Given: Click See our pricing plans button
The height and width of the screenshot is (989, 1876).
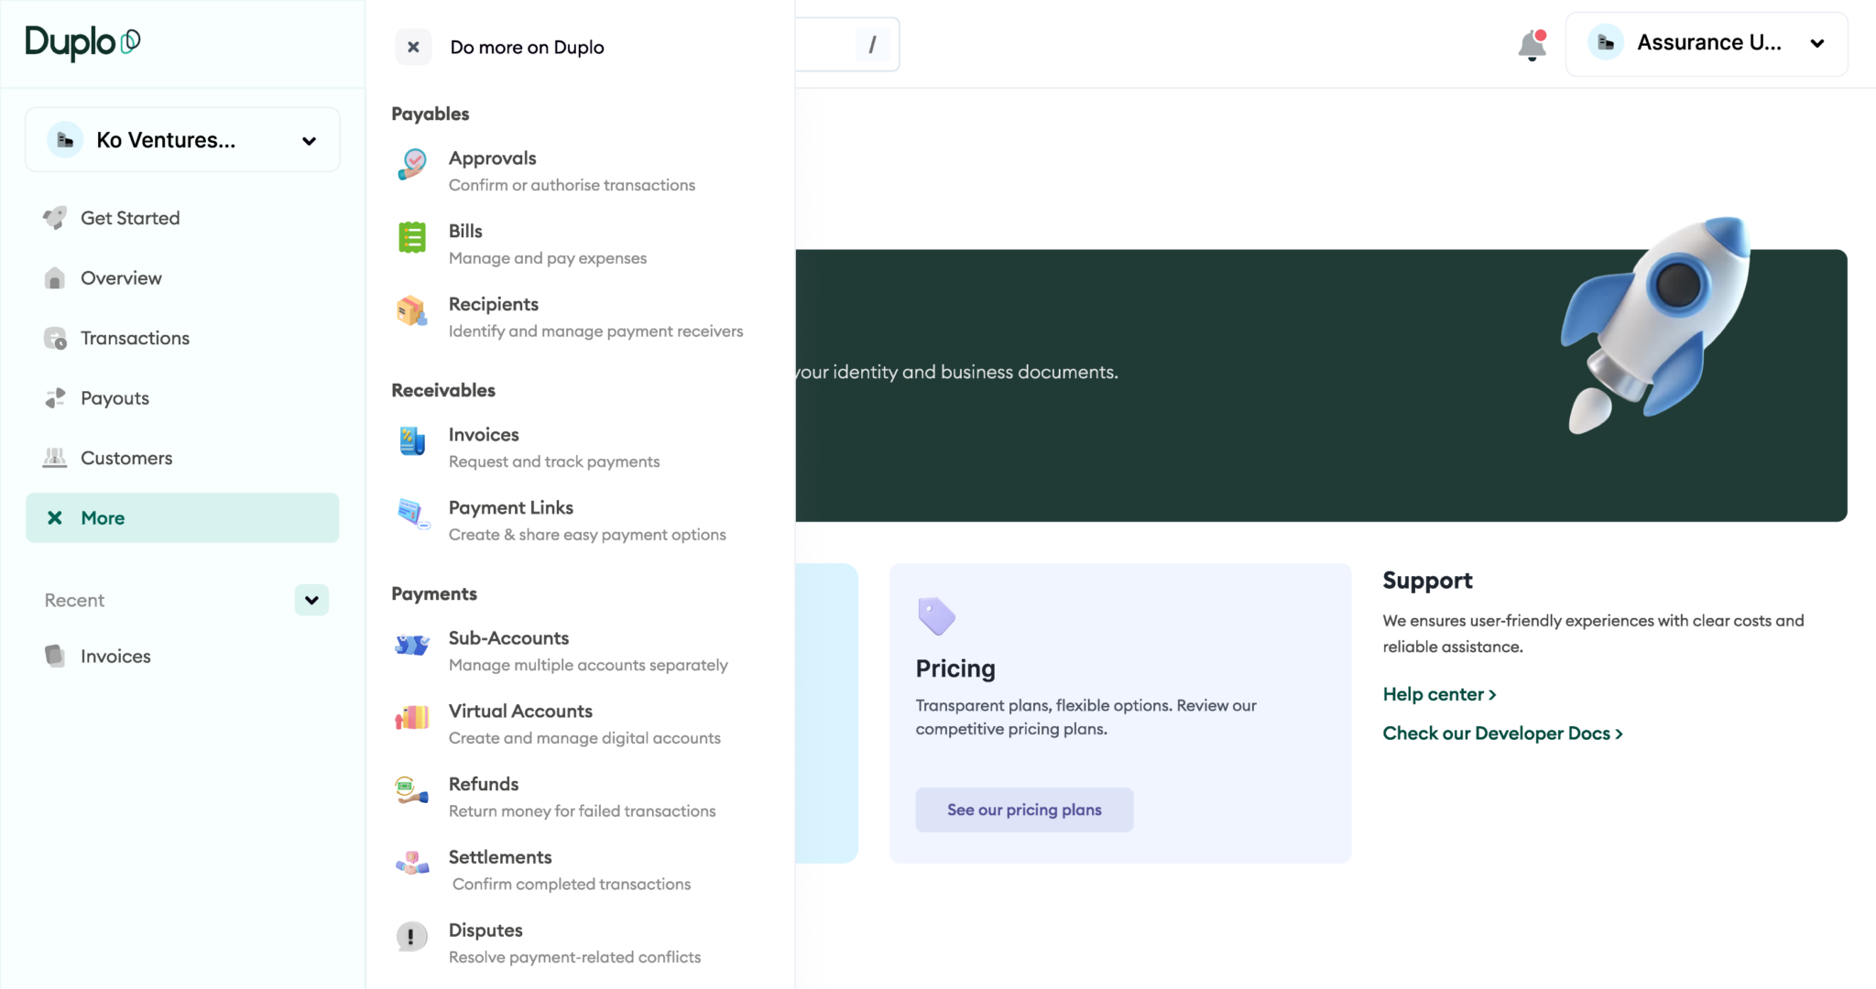Looking at the screenshot, I should [1024, 810].
